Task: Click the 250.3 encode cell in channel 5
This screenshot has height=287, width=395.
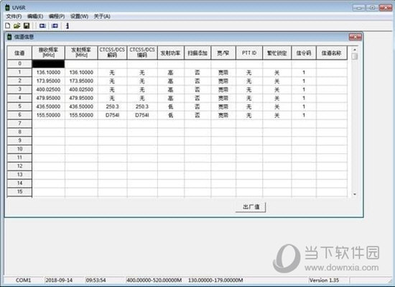Action: [142, 106]
